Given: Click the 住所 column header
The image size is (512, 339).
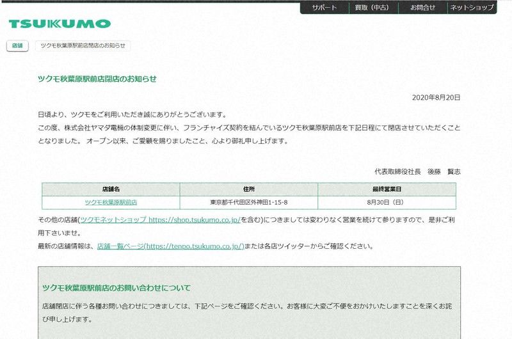Looking at the screenshot, I should (x=249, y=189).
